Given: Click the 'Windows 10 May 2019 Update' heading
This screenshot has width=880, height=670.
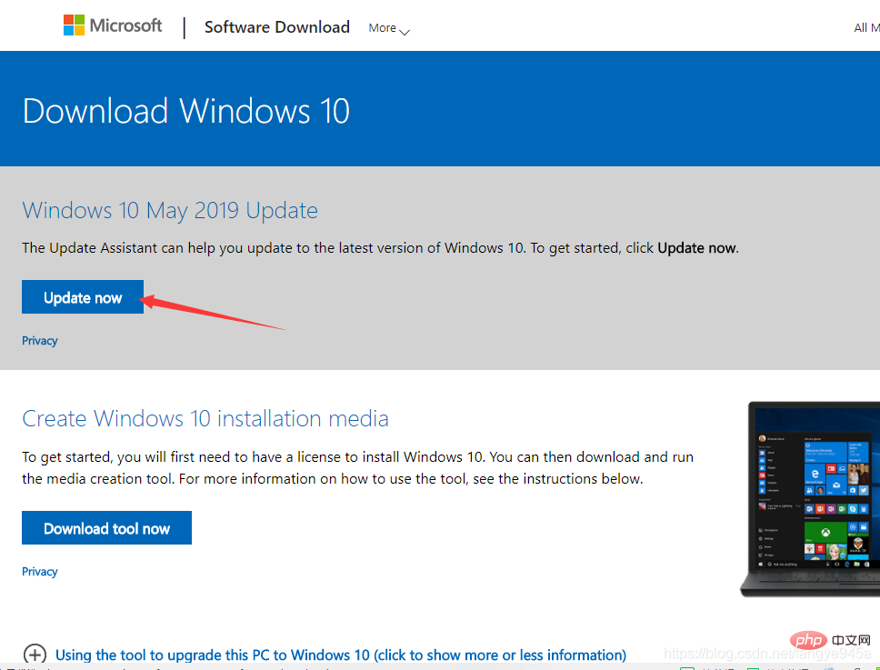Looking at the screenshot, I should click(170, 210).
